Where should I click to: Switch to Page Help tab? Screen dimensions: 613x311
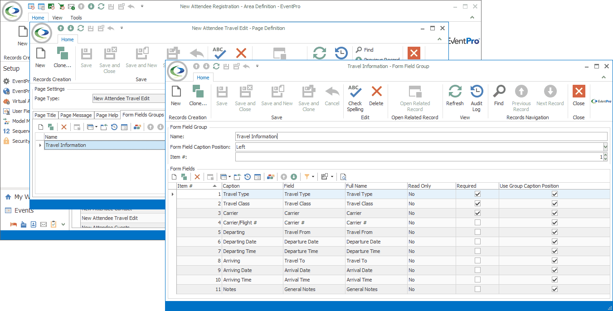107,115
